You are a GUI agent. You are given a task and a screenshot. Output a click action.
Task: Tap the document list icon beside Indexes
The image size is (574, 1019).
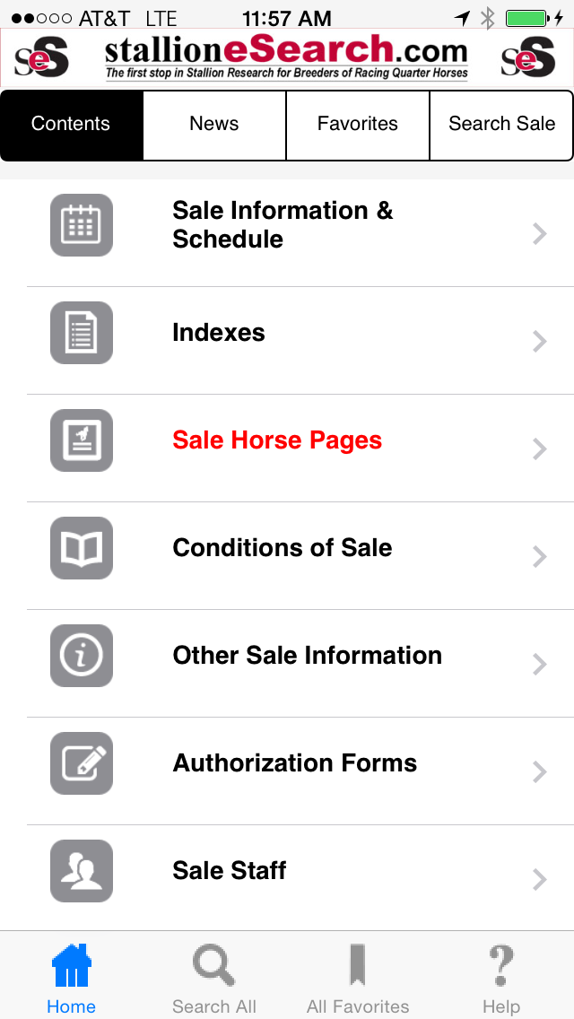(x=82, y=333)
